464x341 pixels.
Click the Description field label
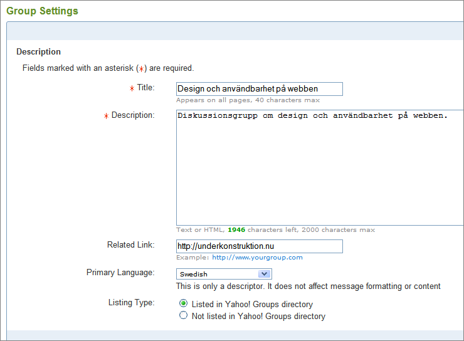click(133, 115)
